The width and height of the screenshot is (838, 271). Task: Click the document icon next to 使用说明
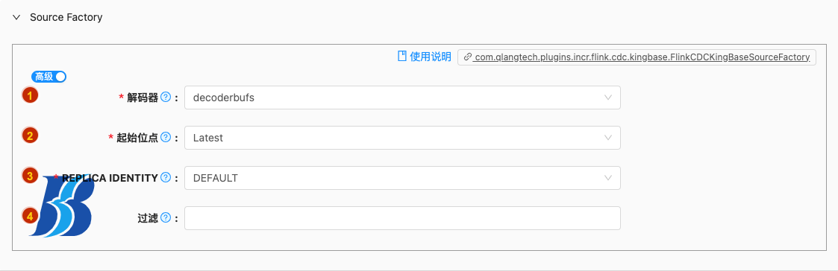click(x=402, y=57)
